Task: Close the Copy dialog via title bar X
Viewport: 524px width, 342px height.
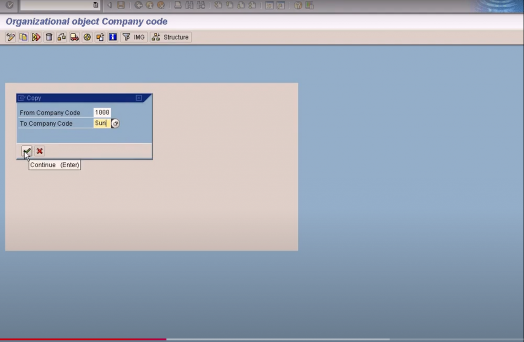Action: [139, 98]
